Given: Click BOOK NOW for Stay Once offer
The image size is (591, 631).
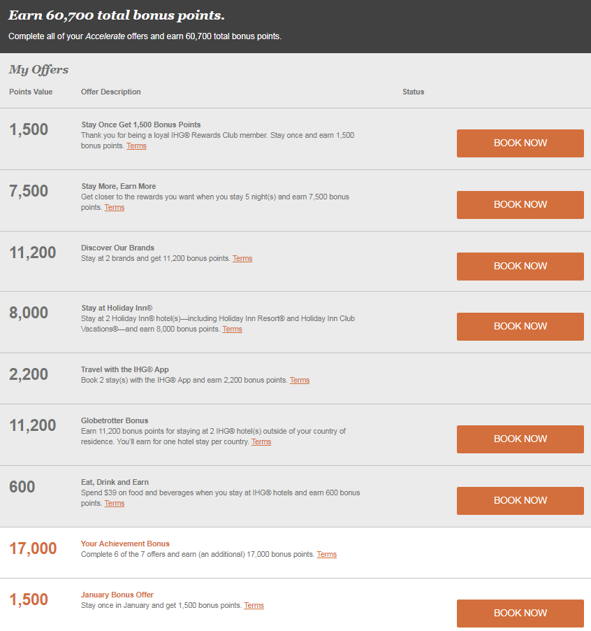Looking at the screenshot, I should coord(520,143).
